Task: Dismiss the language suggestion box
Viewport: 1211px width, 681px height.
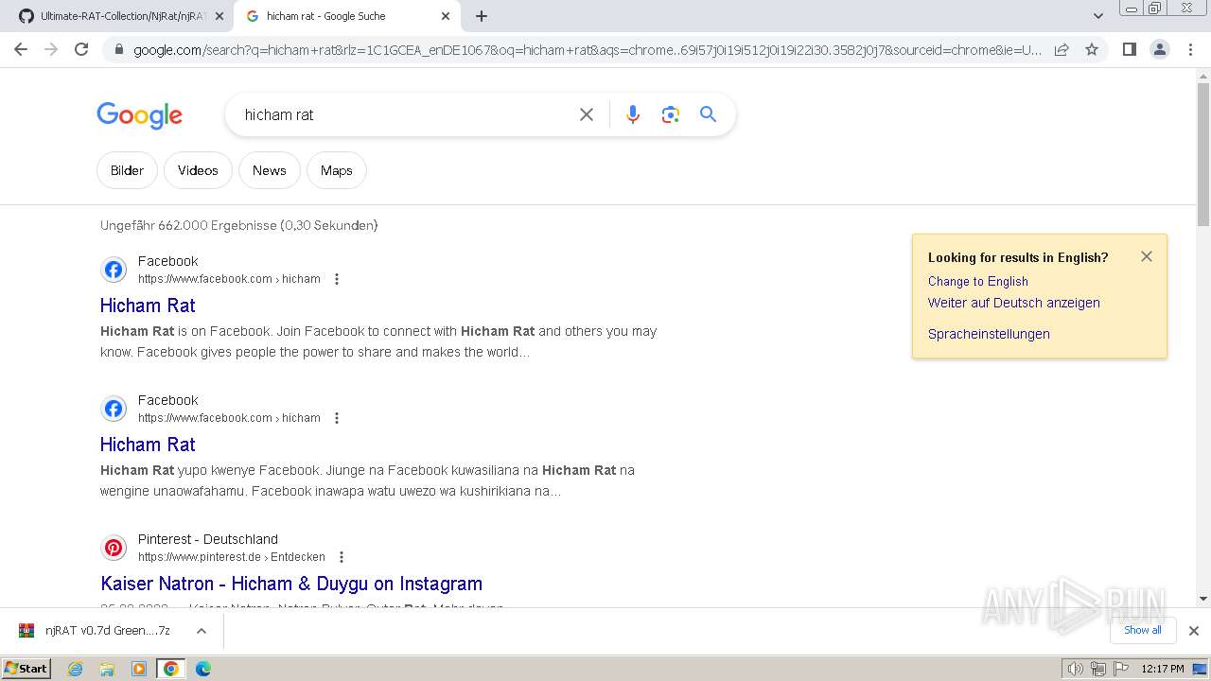Action: pyautogui.click(x=1147, y=256)
